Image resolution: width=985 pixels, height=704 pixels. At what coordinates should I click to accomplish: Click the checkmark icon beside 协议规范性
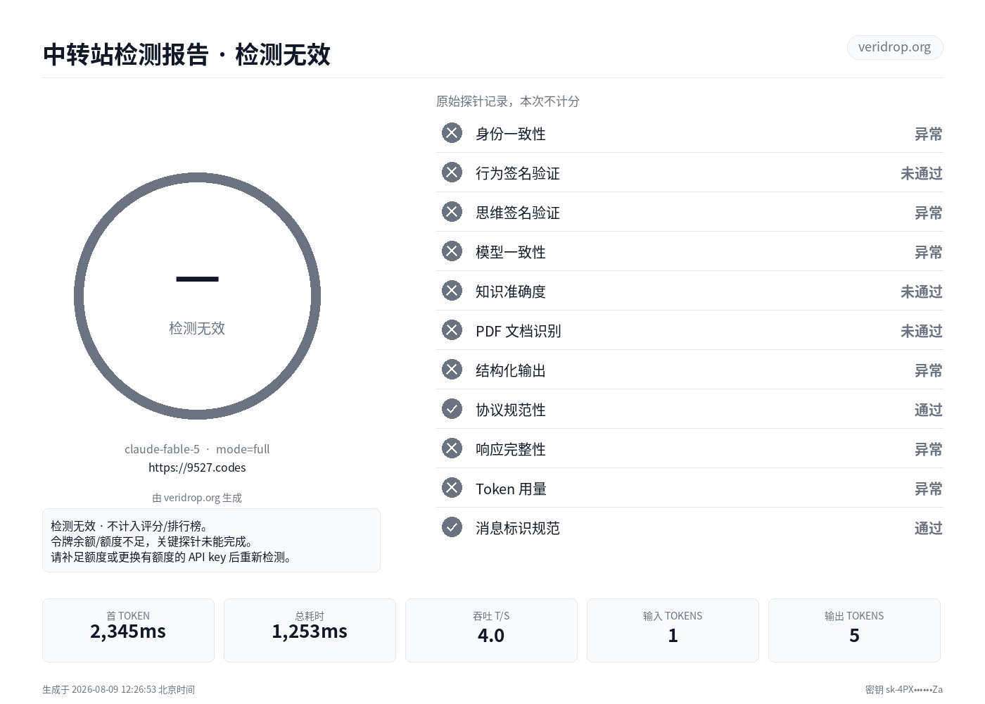452,409
